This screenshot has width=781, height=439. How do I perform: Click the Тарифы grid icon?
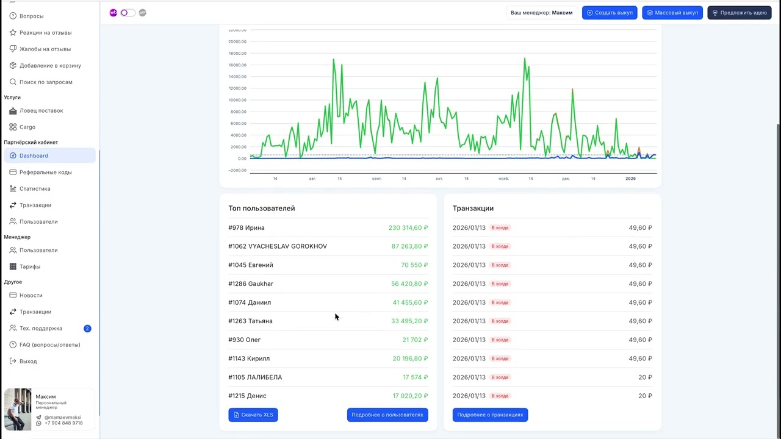click(x=13, y=266)
